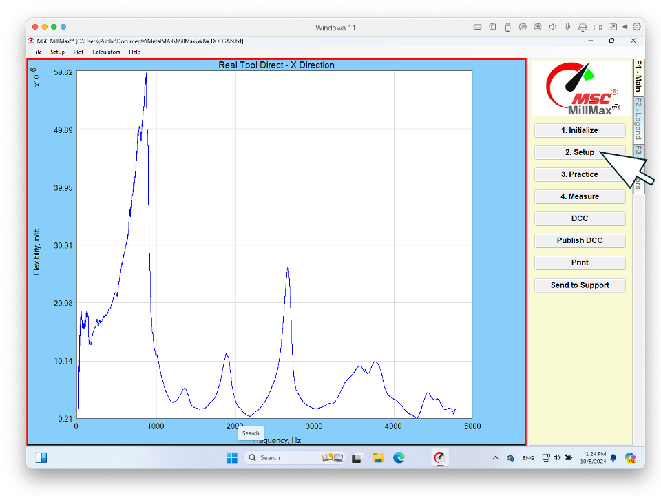Switch to the F1 - Main tab
The image size is (661, 496).
639,76
